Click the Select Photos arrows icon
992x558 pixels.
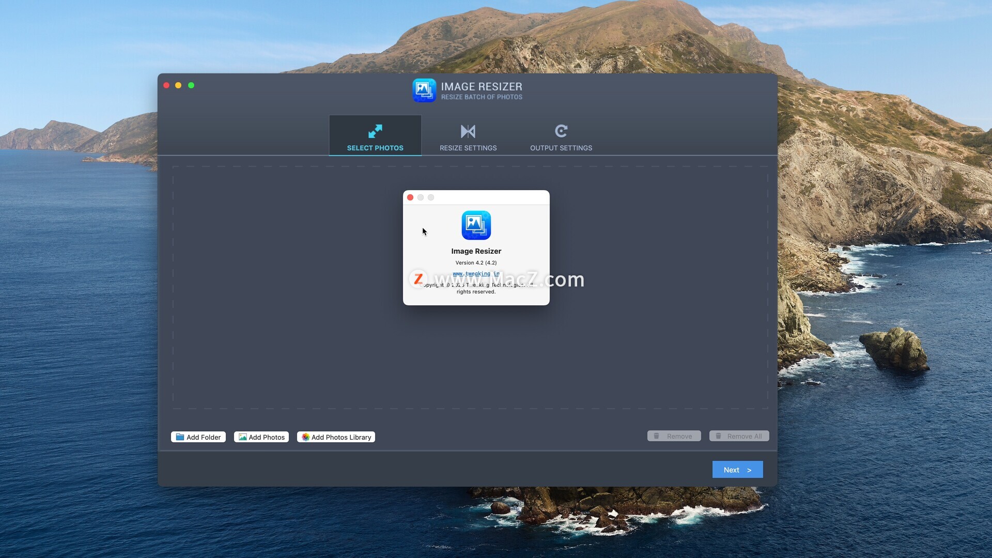click(x=375, y=131)
